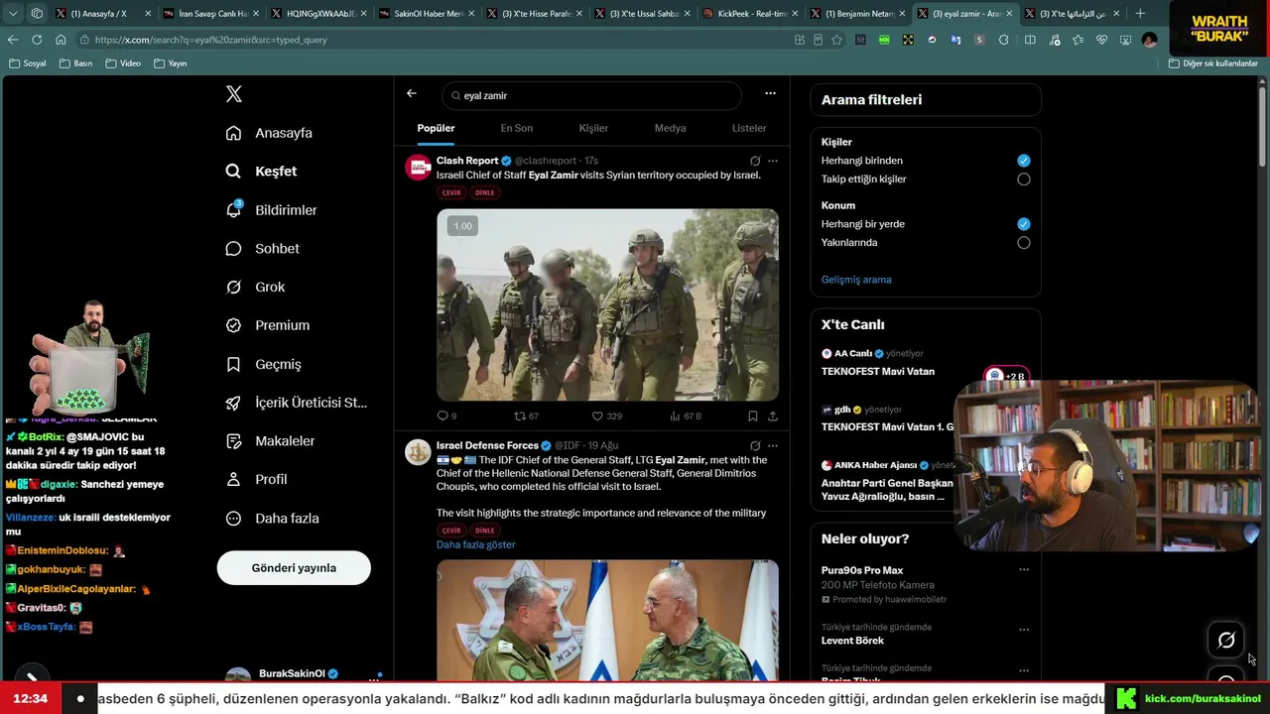
Task: Open Anasayfa home from the sidebar
Action: coord(269,133)
